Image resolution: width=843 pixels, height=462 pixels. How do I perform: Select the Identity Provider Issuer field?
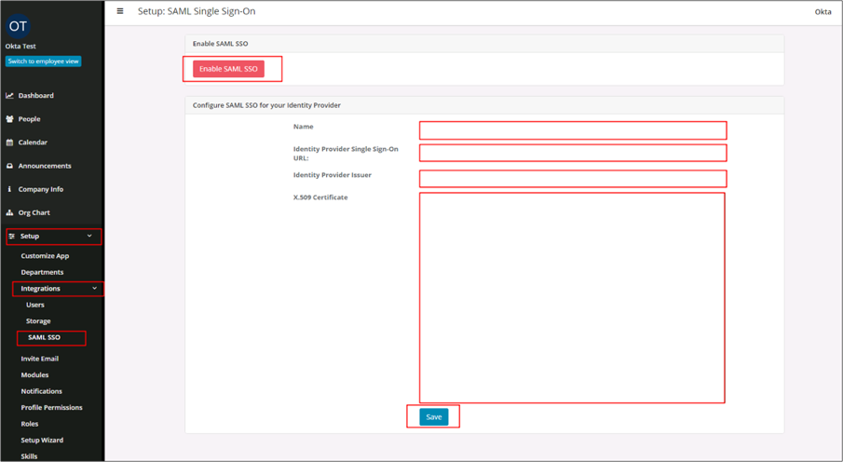(572, 178)
